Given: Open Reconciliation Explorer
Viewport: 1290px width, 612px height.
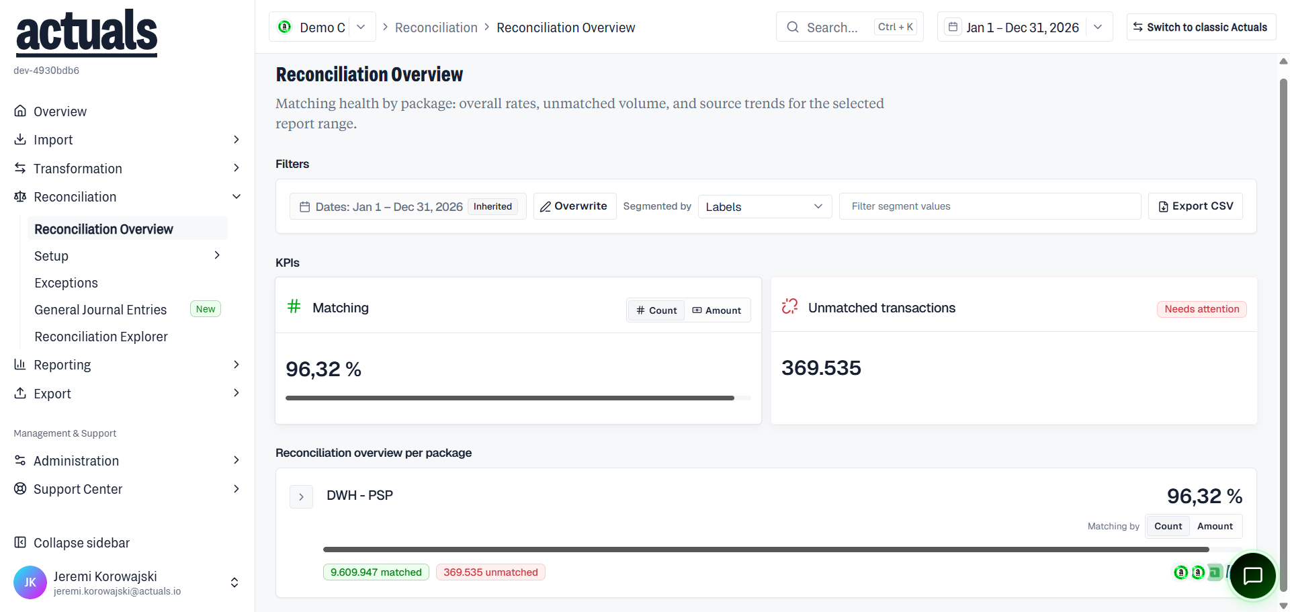Looking at the screenshot, I should point(101,337).
